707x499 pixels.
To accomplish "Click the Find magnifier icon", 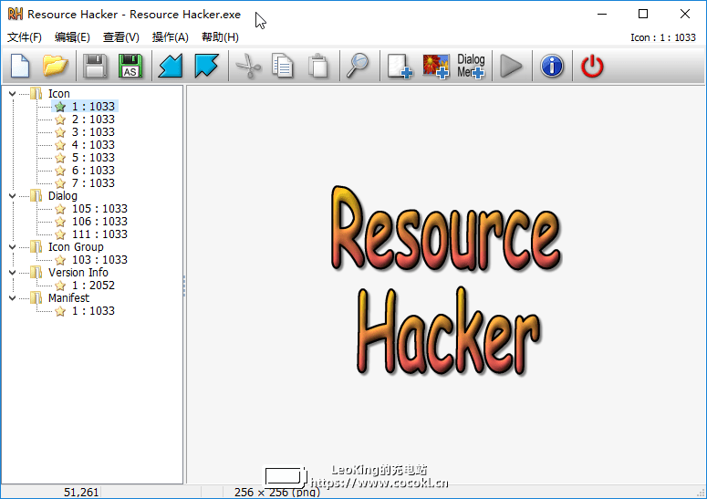I will click(358, 66).
